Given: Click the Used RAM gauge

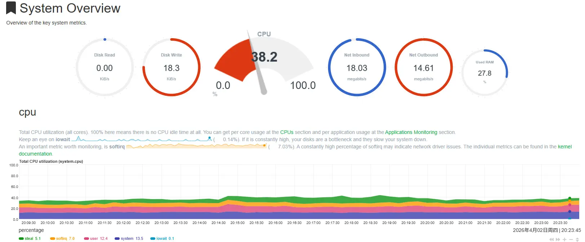Looking at the screenshot, I should coord(484,73).
